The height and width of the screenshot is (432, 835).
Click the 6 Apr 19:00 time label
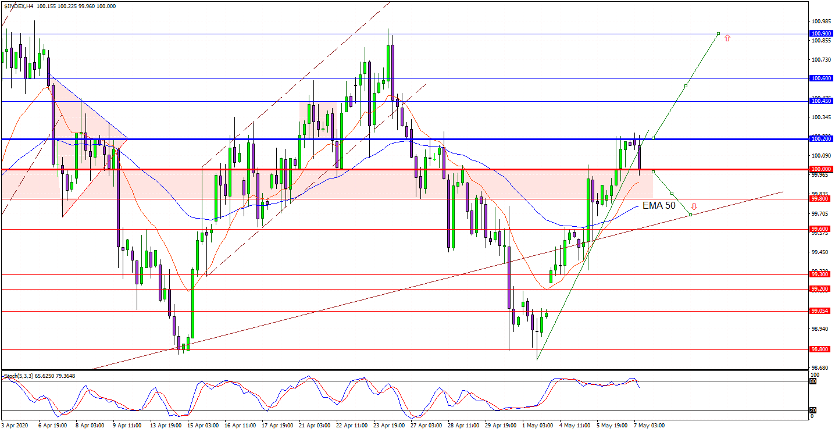point(53,426)
